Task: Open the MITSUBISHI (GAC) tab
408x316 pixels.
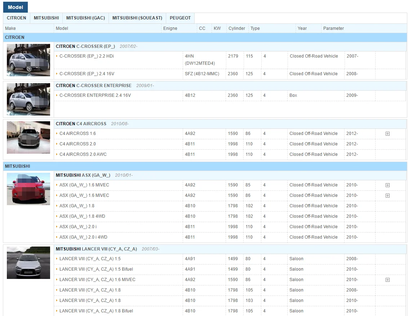Action: tap(86, 18)
